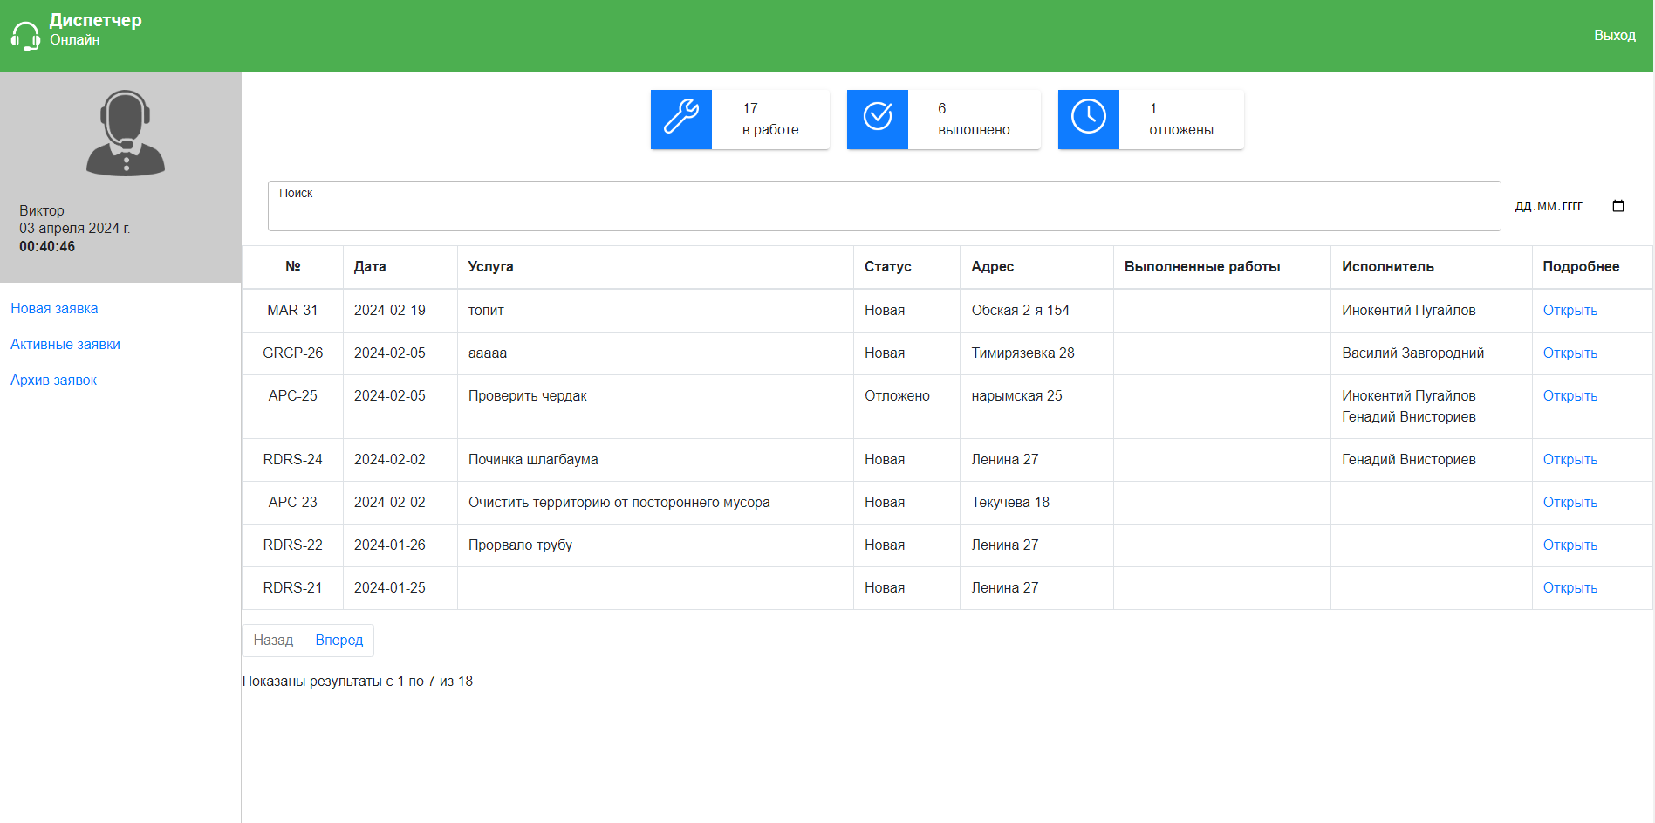Open details for request GRCP-26
Screen dimensions: 1655x823
point(1570,353)
